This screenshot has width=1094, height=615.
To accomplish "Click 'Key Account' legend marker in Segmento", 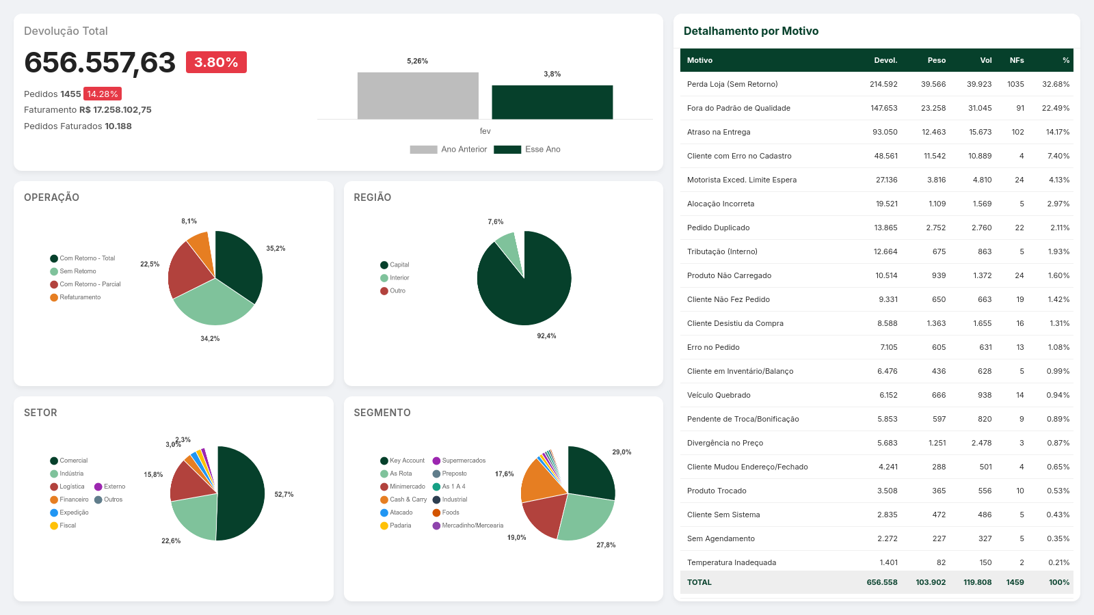I will tap(384, 461).
